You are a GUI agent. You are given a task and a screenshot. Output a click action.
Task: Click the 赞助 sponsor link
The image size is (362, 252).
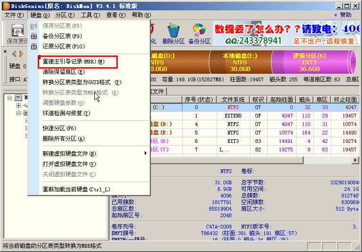pyautogui.click(x=346, y=15)
